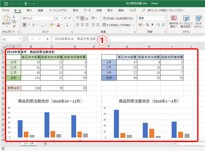Apply accounting number format icon
205x151 pixels.
tap(140, 25)
